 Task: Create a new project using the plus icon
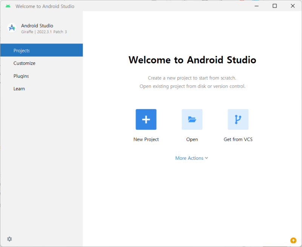(x=146, y=119)
